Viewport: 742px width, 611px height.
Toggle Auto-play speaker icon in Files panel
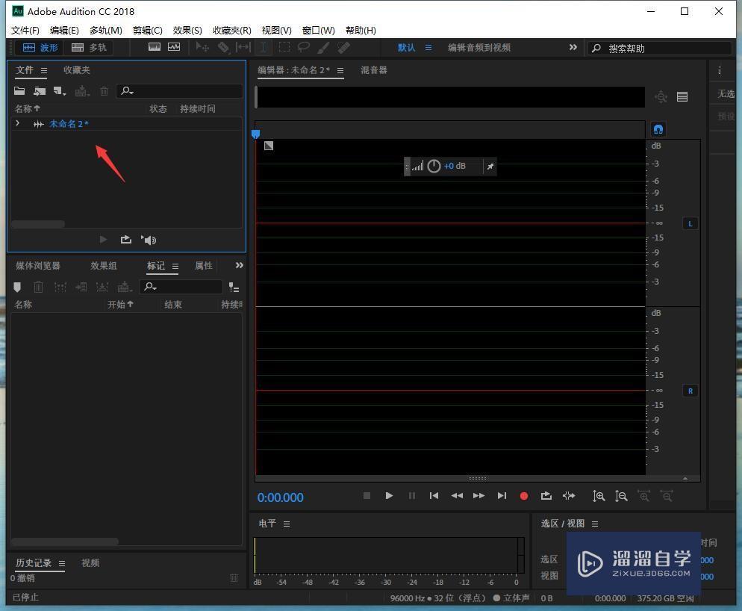click(x=149, y=240)
